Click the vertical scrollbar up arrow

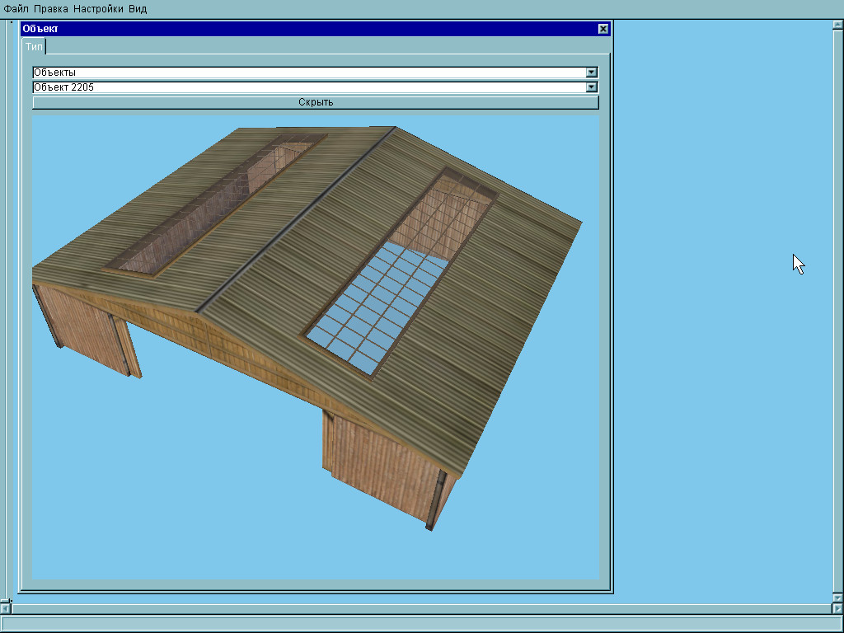[x=838, y=25]
